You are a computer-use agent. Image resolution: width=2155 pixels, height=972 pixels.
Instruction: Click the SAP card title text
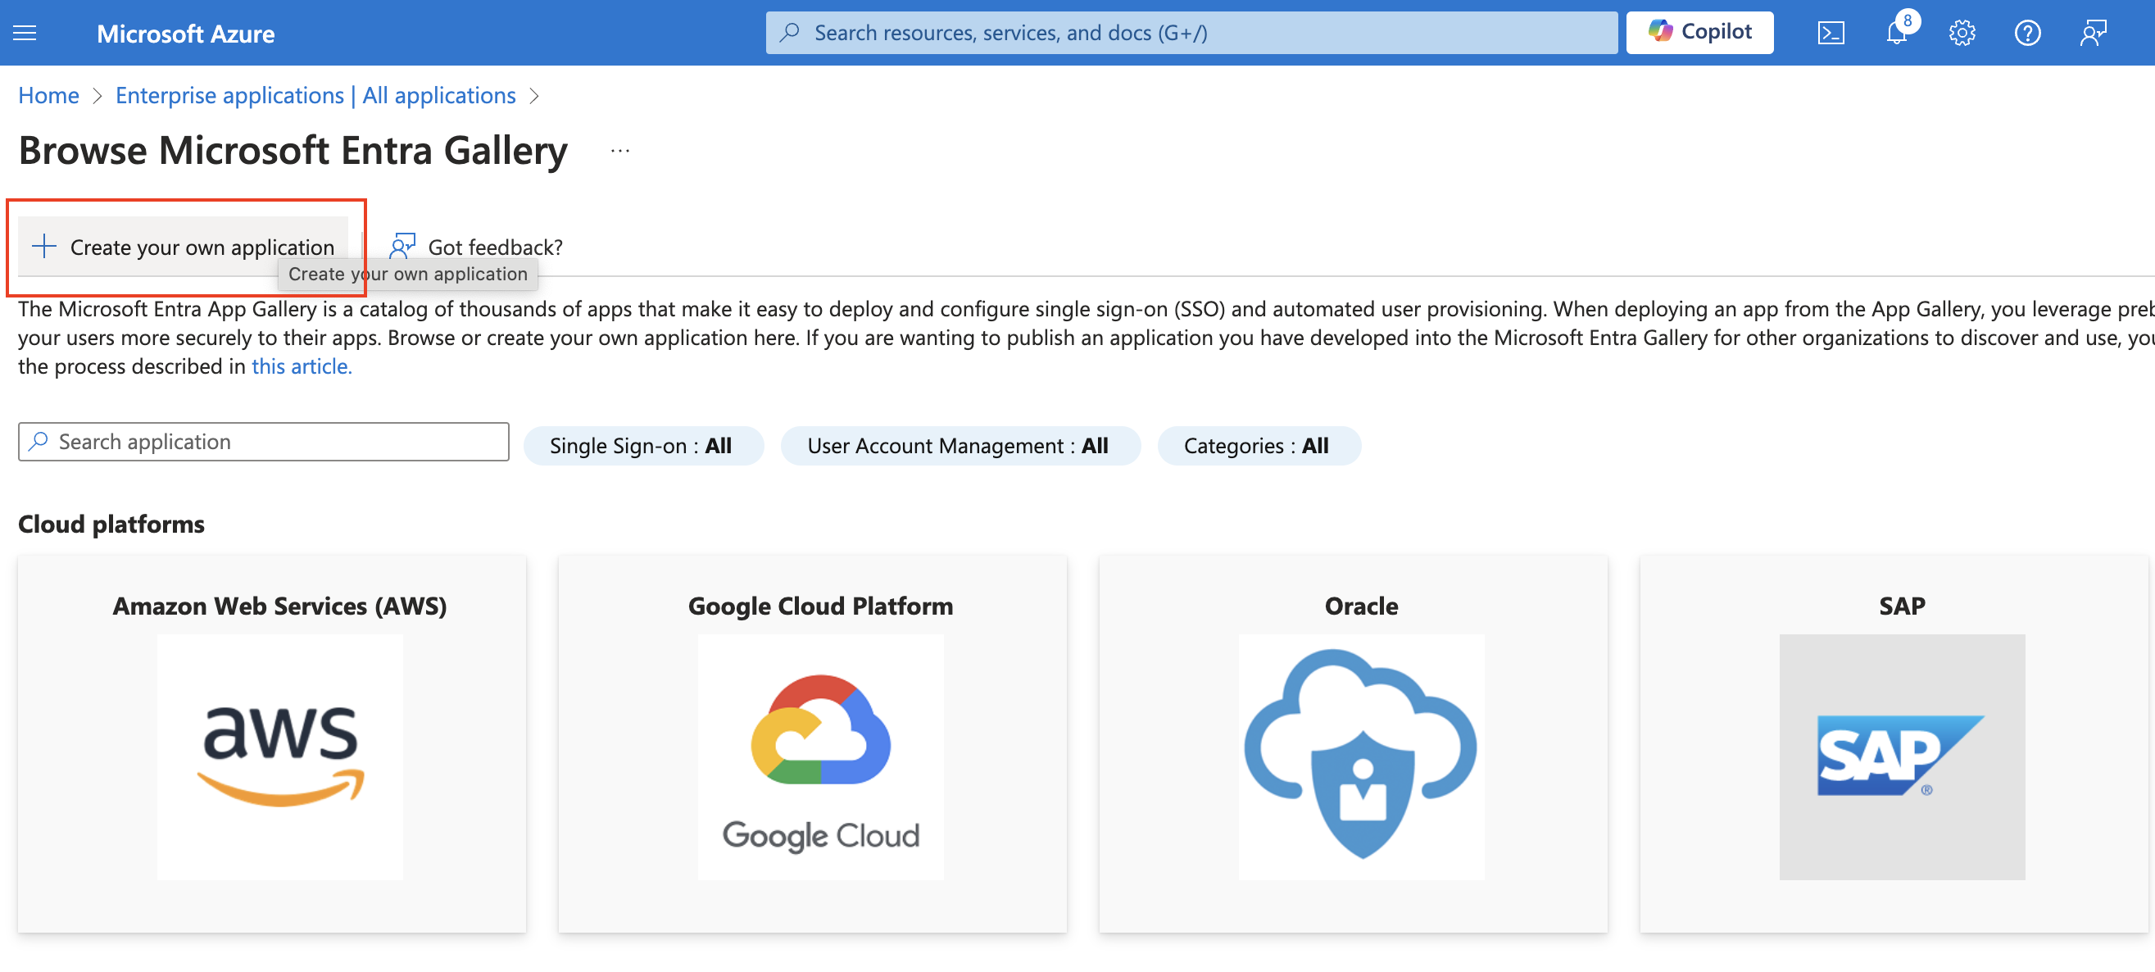coord(1902,606)
